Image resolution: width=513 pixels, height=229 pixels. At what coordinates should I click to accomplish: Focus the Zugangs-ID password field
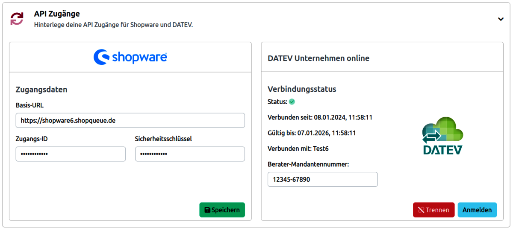point(71,154)
